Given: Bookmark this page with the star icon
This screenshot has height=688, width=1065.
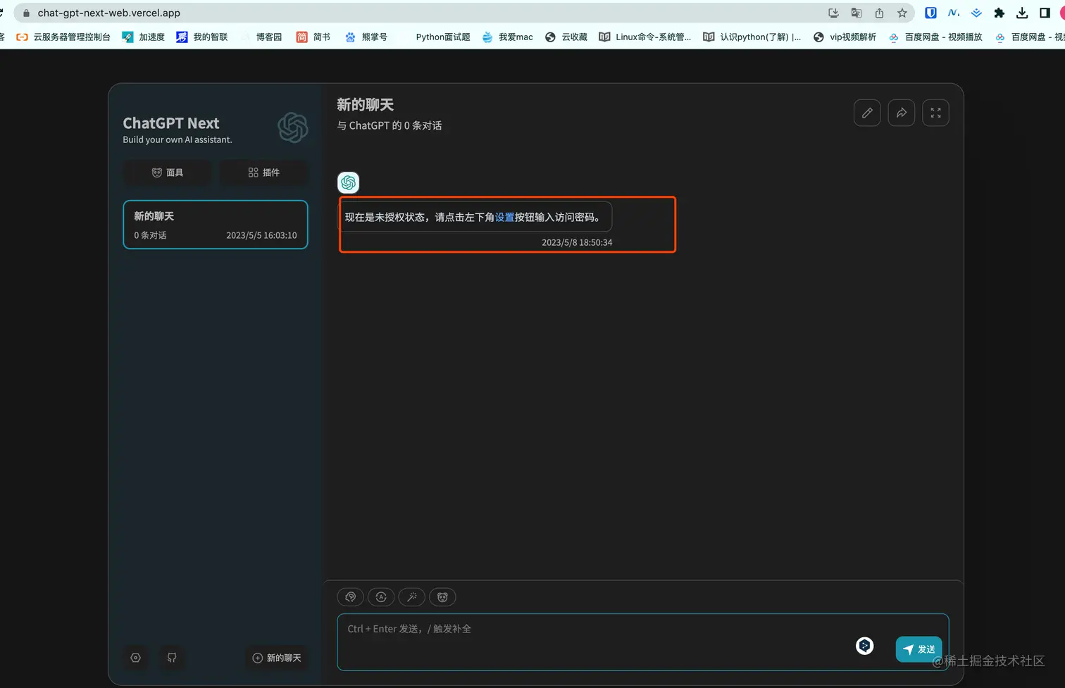Looking at the screenshot, I should click(902, 13).
